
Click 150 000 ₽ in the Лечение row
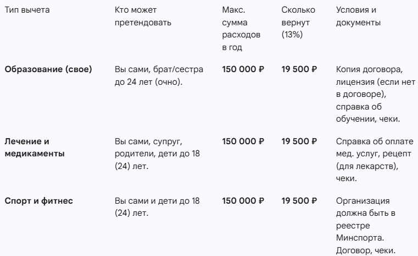(x=243, y=141)
